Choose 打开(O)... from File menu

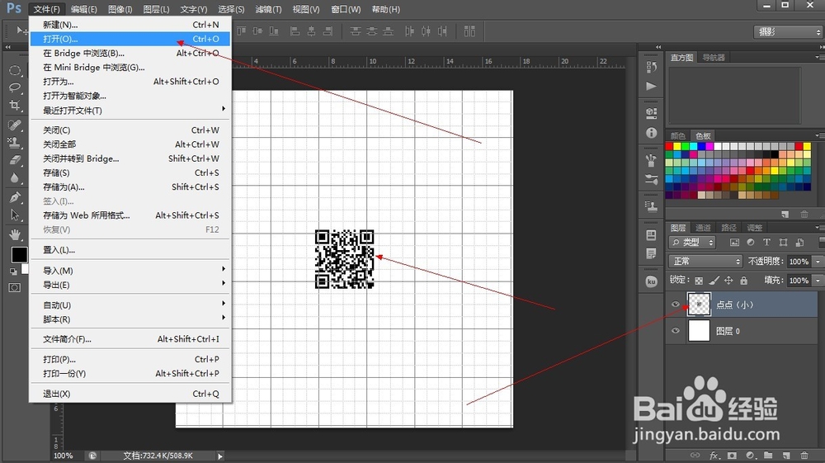130,39
